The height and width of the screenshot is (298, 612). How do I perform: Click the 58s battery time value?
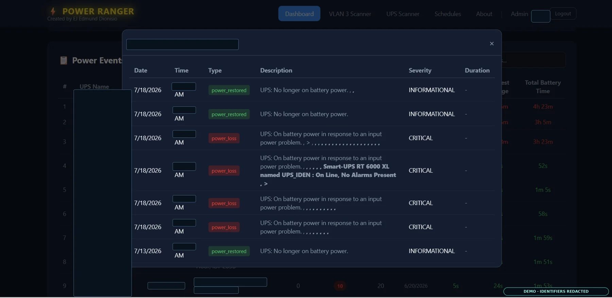[543, 214]
